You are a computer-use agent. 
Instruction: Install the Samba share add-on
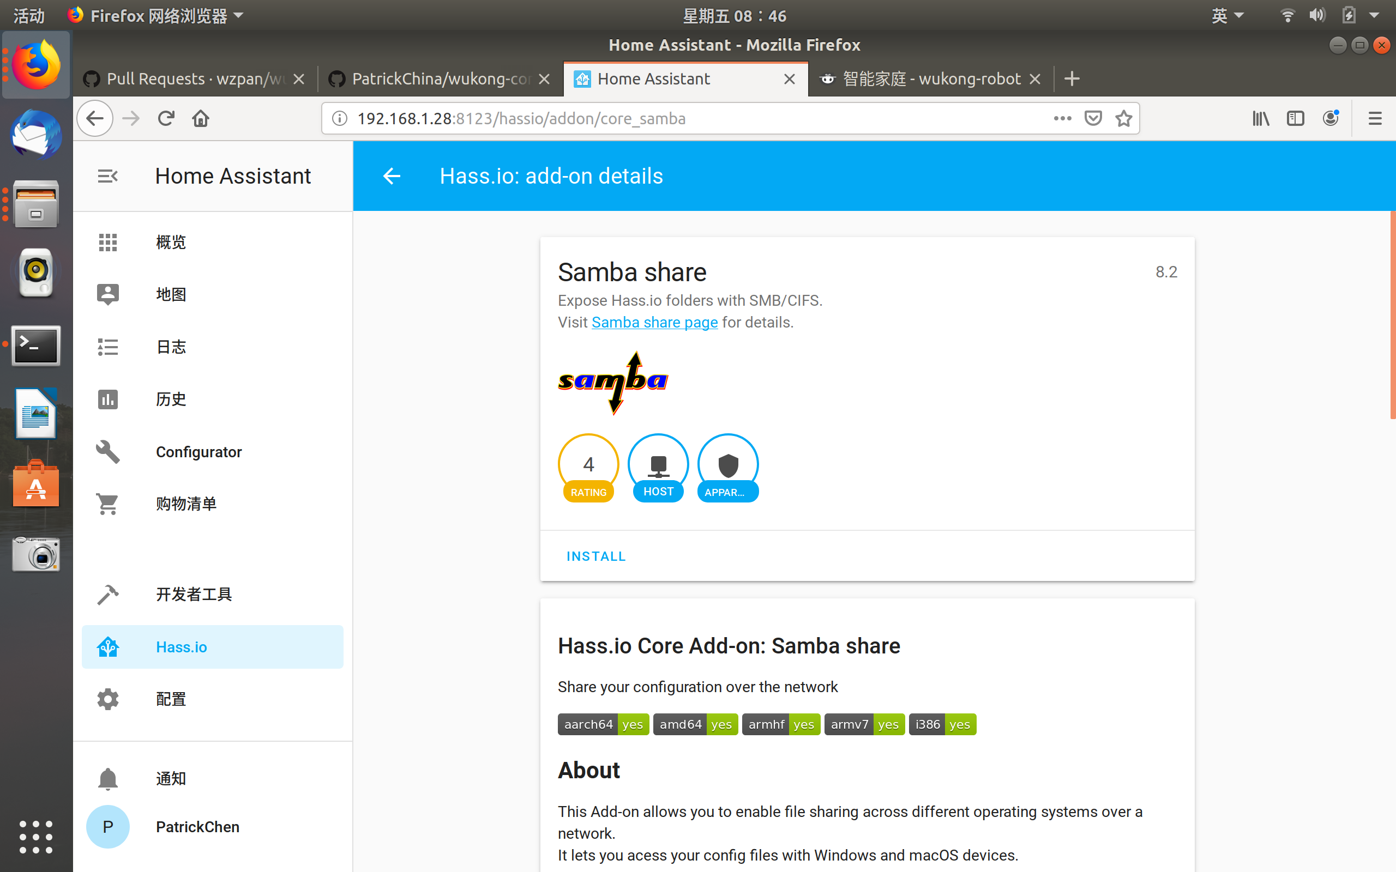click(x=596, y=556)
